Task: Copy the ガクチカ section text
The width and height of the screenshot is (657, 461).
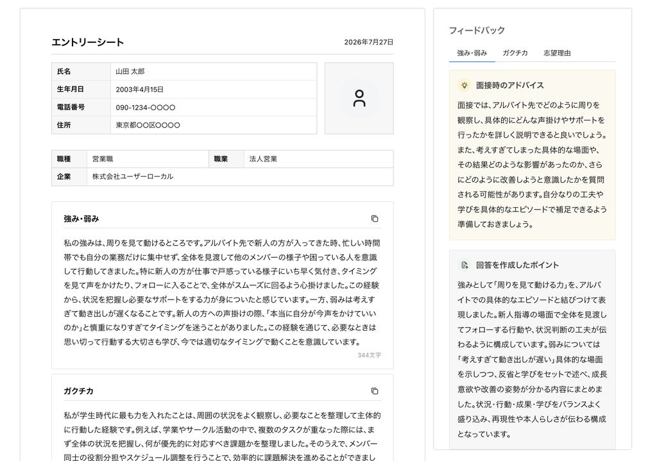Action: coord(375,391)
